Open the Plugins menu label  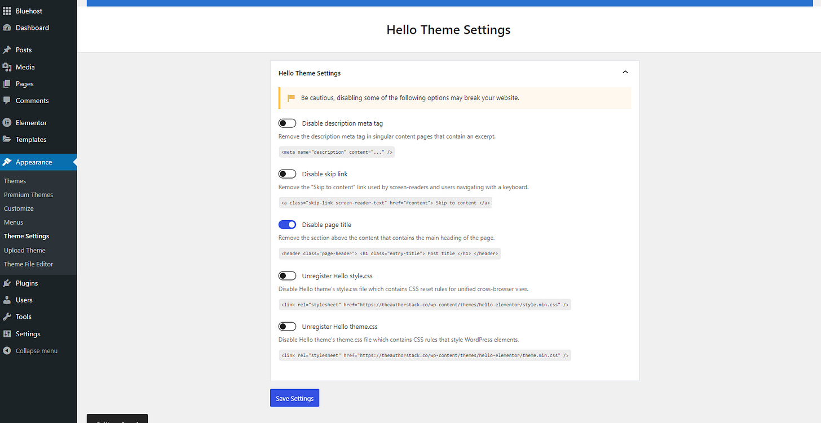pos(27,283)
